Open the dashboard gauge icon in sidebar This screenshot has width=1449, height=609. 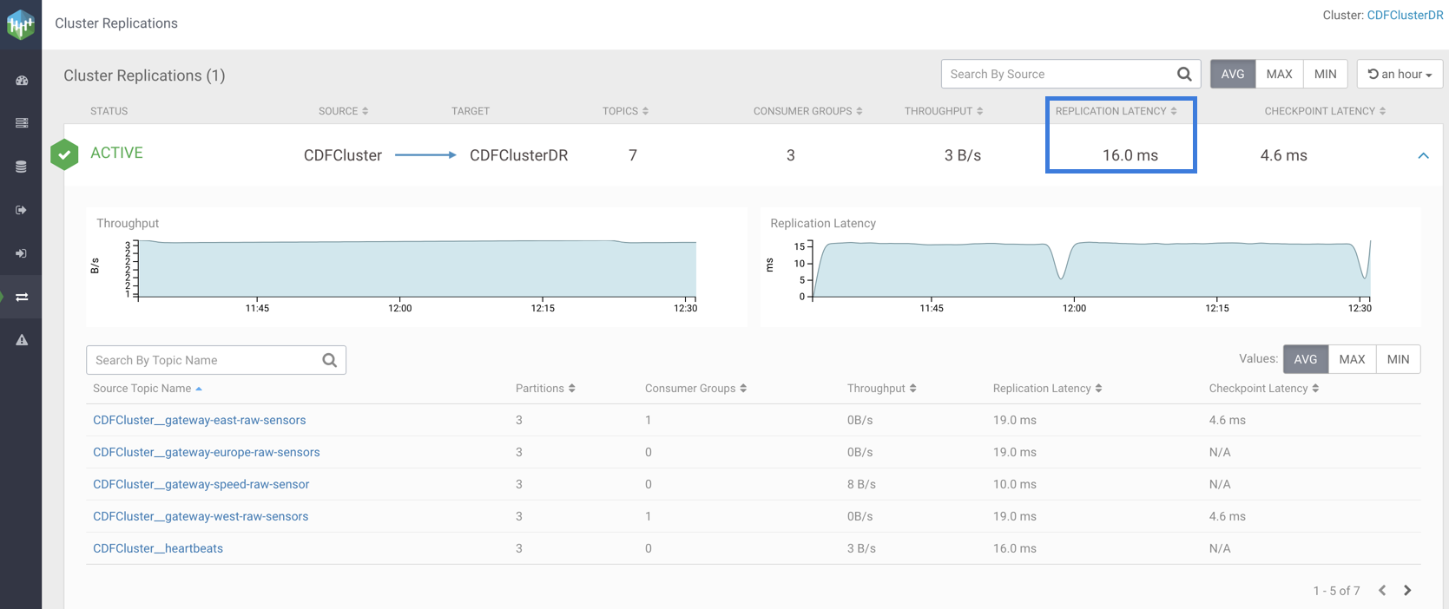pos(22,81)
